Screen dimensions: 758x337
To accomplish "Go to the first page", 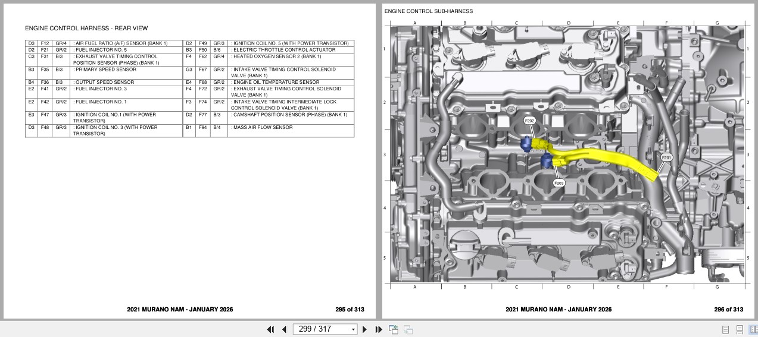I will coord(270,329).
